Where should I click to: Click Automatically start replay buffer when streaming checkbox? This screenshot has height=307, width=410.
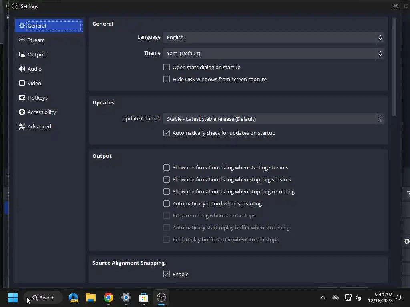point(166,227)
